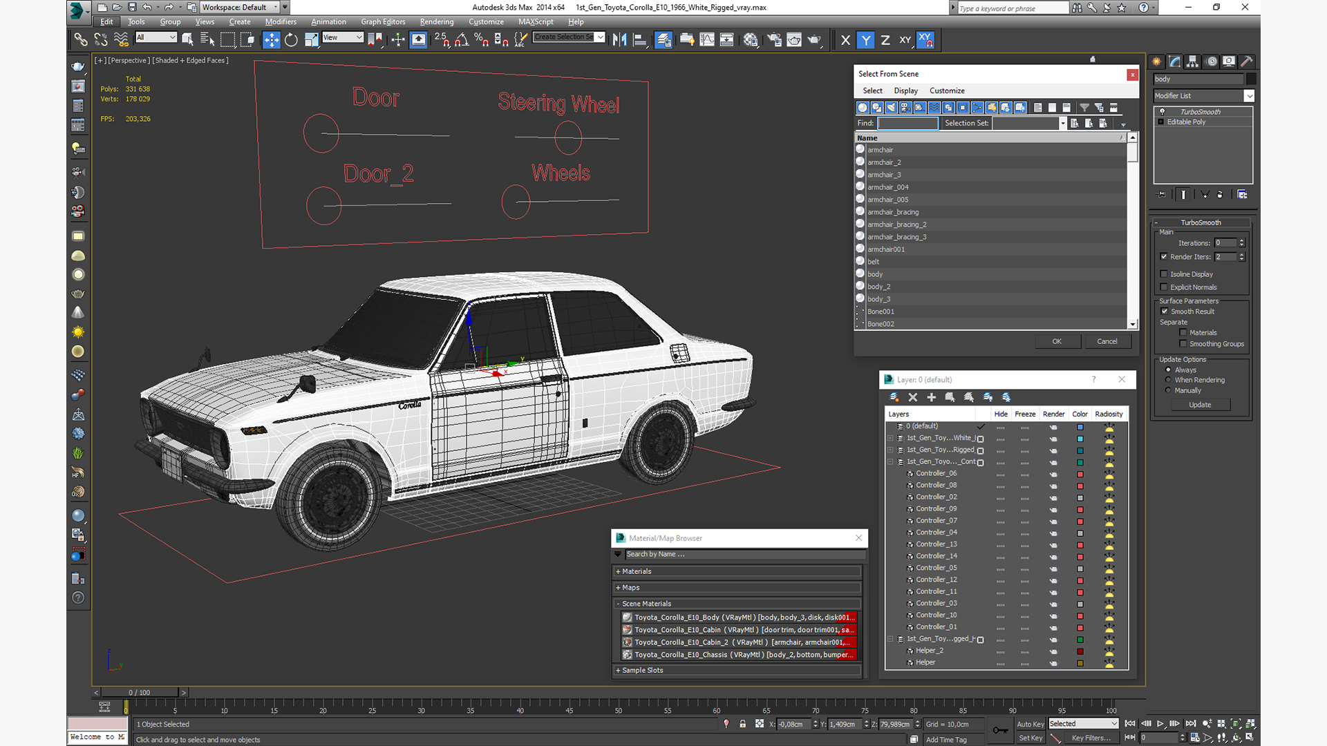This screenshot has height=746, width=1327.
Task: Click the Select by Name toolbar icon
Action: (207, 40)
